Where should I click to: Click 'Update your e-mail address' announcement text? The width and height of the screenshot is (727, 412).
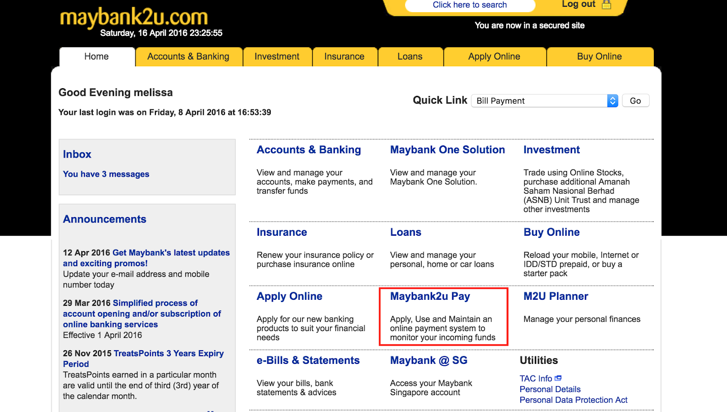click(x=136, y=279)
